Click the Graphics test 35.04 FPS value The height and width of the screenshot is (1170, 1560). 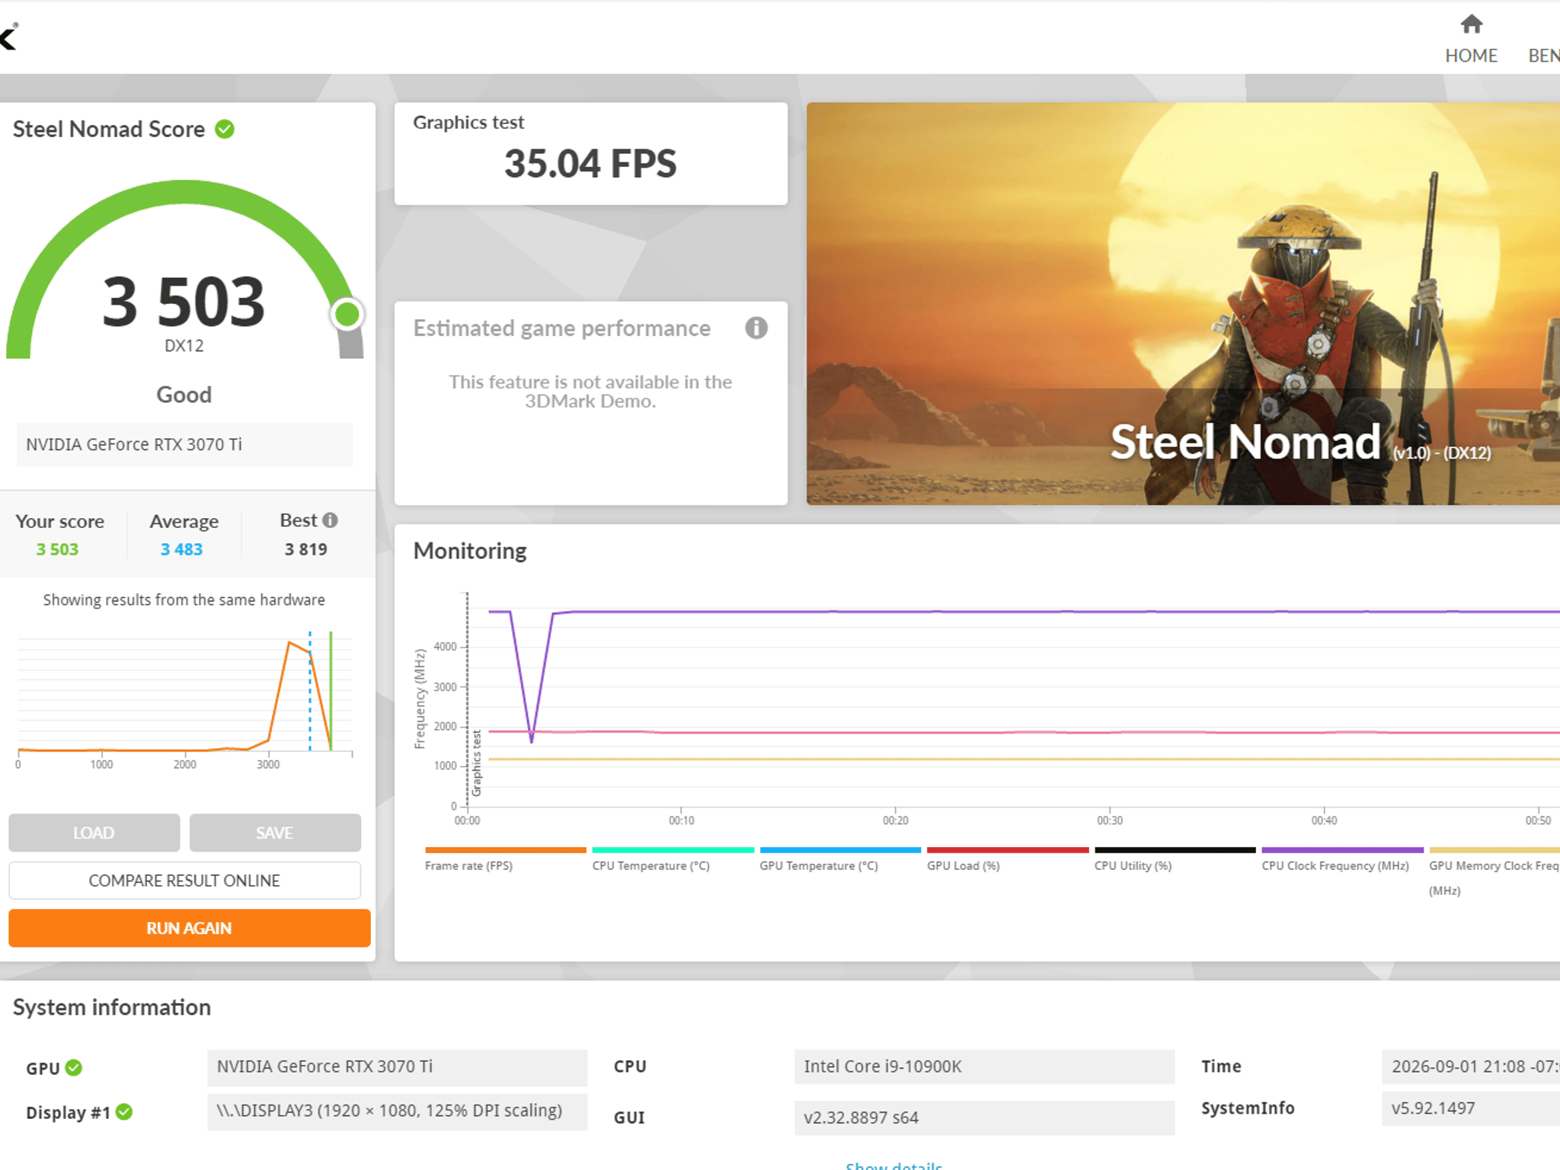click(590, 164)
